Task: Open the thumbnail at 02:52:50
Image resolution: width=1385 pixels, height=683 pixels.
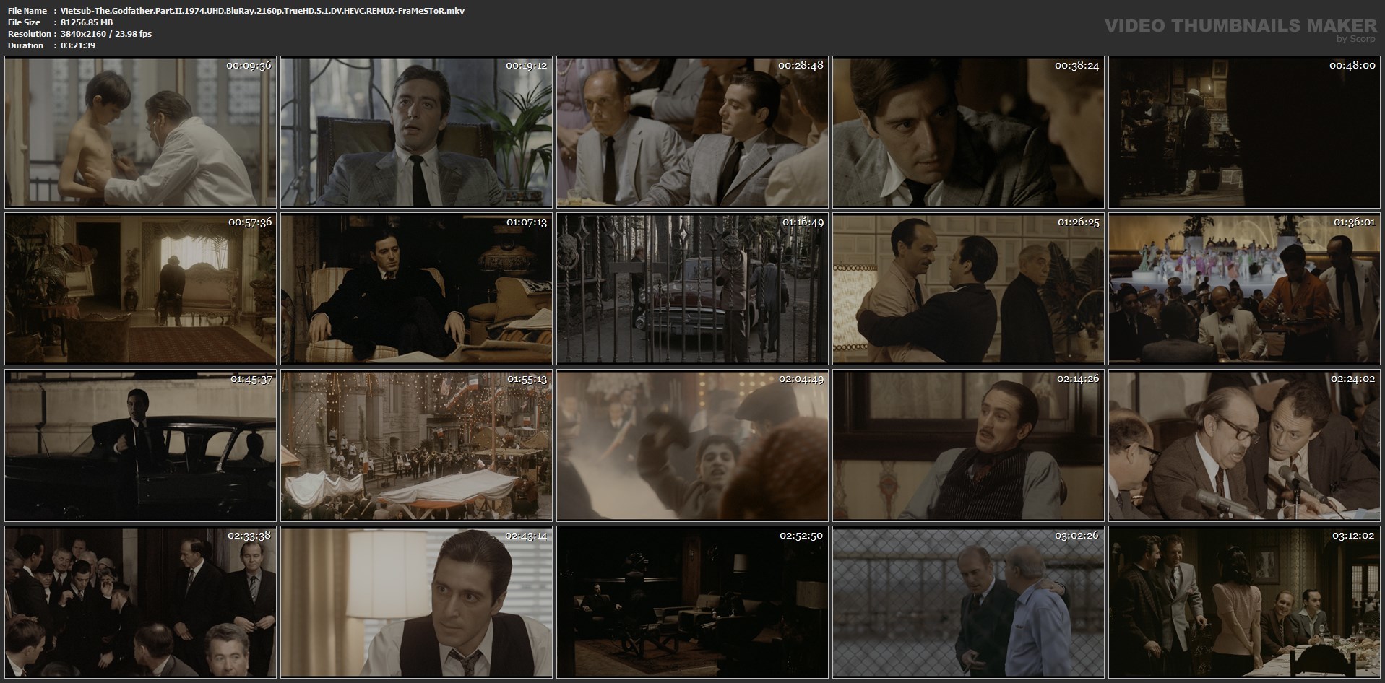Action: coord(693,602)
